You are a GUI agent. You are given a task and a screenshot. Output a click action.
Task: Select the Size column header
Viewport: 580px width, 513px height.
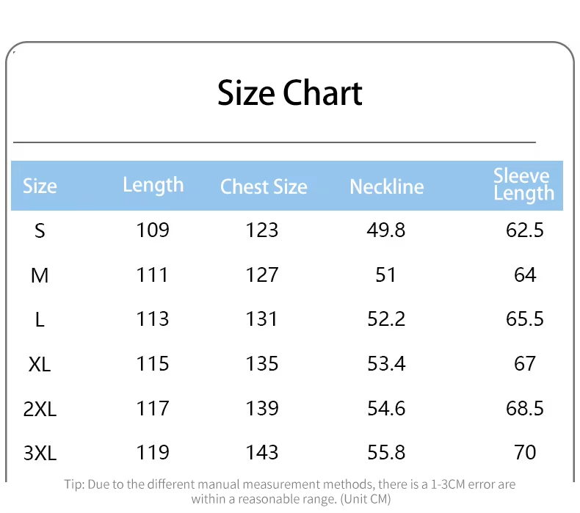click(40, 186)
